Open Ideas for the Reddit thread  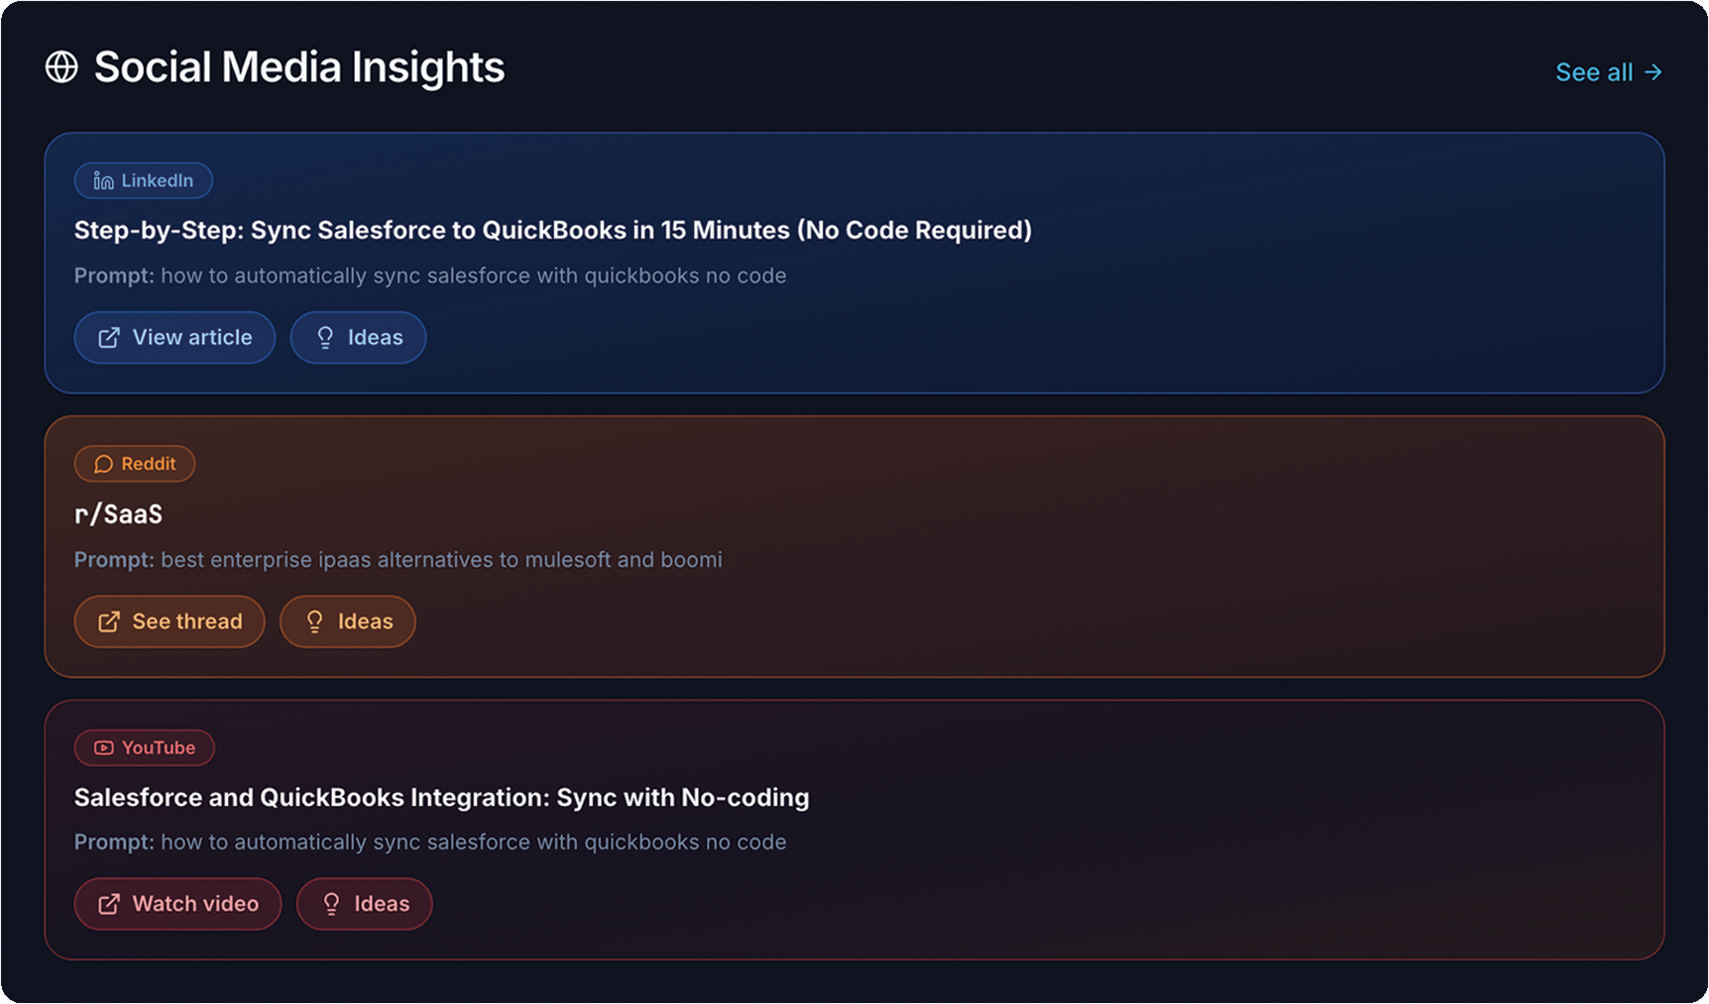pyautogui.click(x=348, y=621)
